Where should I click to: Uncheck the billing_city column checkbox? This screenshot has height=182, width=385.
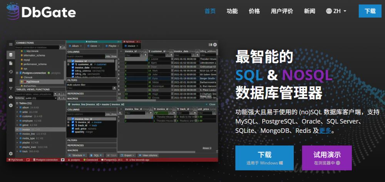[x=73, y=74]
